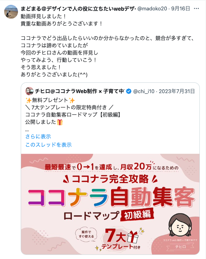Click the quoted text ココナラ自動集客ロードマップ【初級編】
Screen dimensions: 206x259
pos(73,115)
